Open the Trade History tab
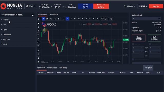164x92 pixels. tap(63, 68)
